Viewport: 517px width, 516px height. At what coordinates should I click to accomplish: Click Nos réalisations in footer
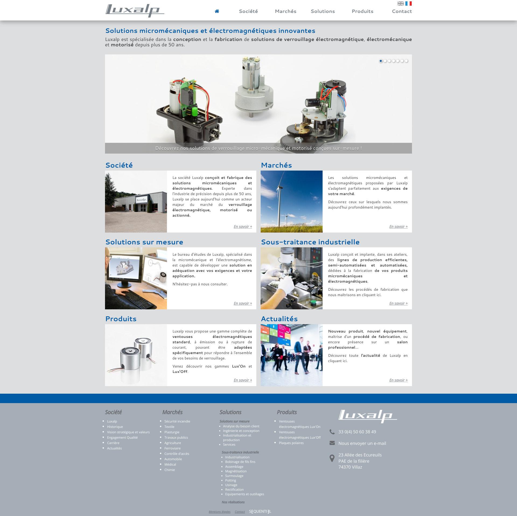[x=233, y=502]
